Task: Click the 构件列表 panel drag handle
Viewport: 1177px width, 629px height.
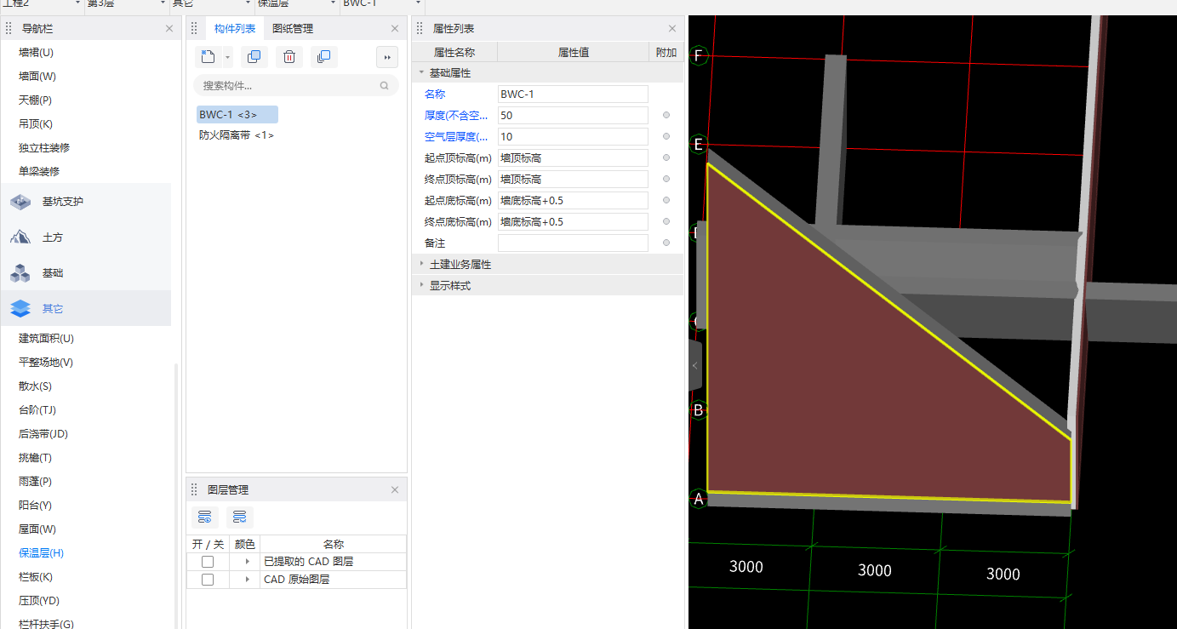Action: click(x=194, y=28)
